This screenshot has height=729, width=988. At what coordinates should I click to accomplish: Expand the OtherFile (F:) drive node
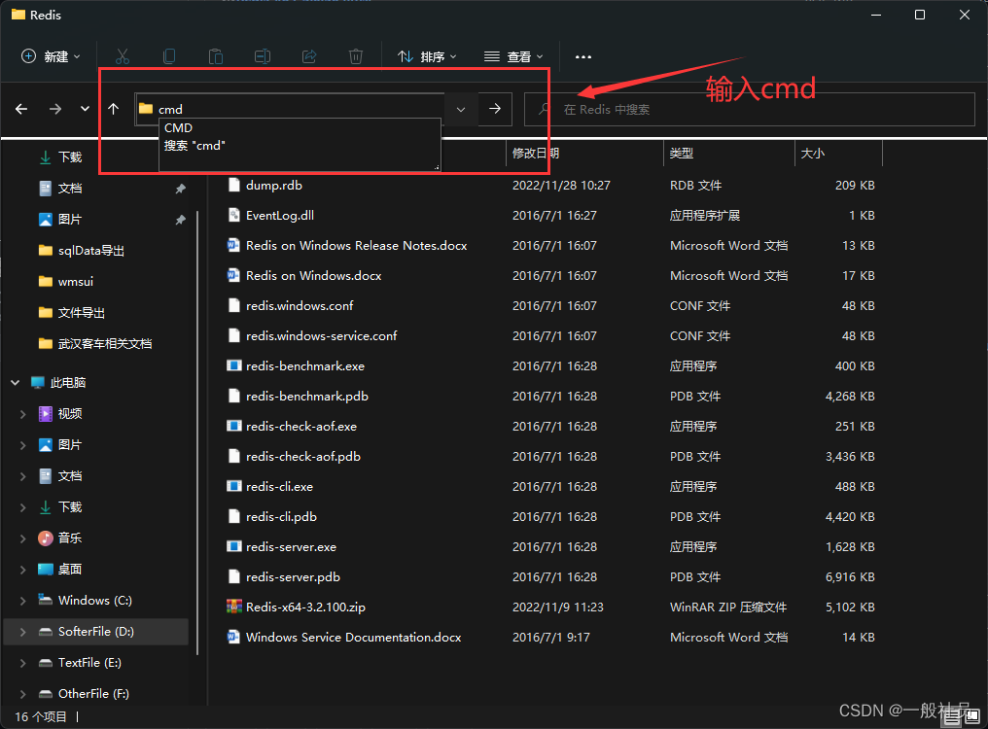[x=22, y=694]
